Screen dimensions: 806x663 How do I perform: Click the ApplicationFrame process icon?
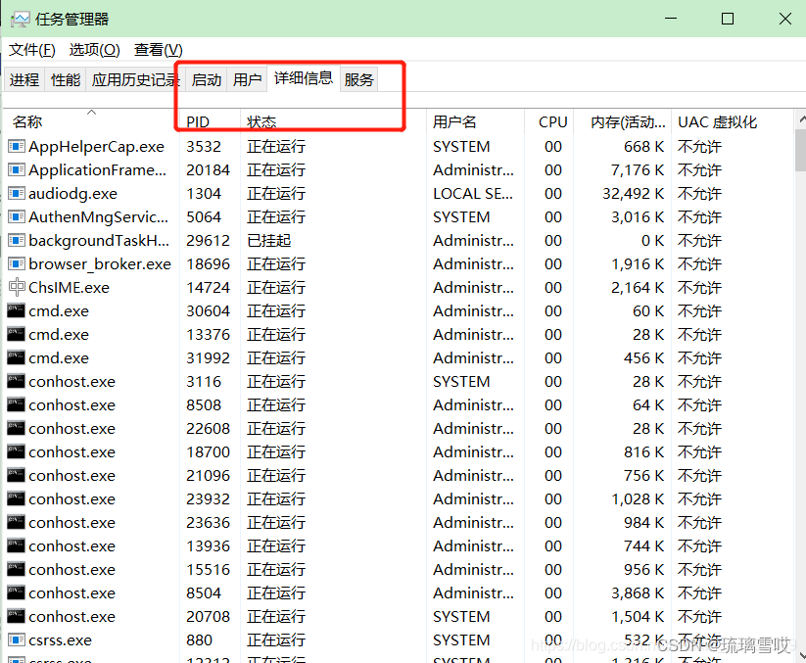click(17, 170)
